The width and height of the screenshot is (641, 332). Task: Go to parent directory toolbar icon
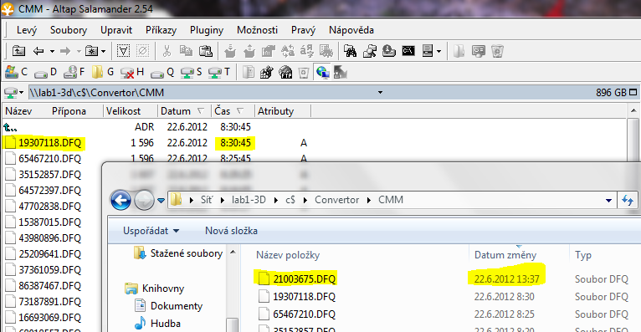[x=18, y=52]
